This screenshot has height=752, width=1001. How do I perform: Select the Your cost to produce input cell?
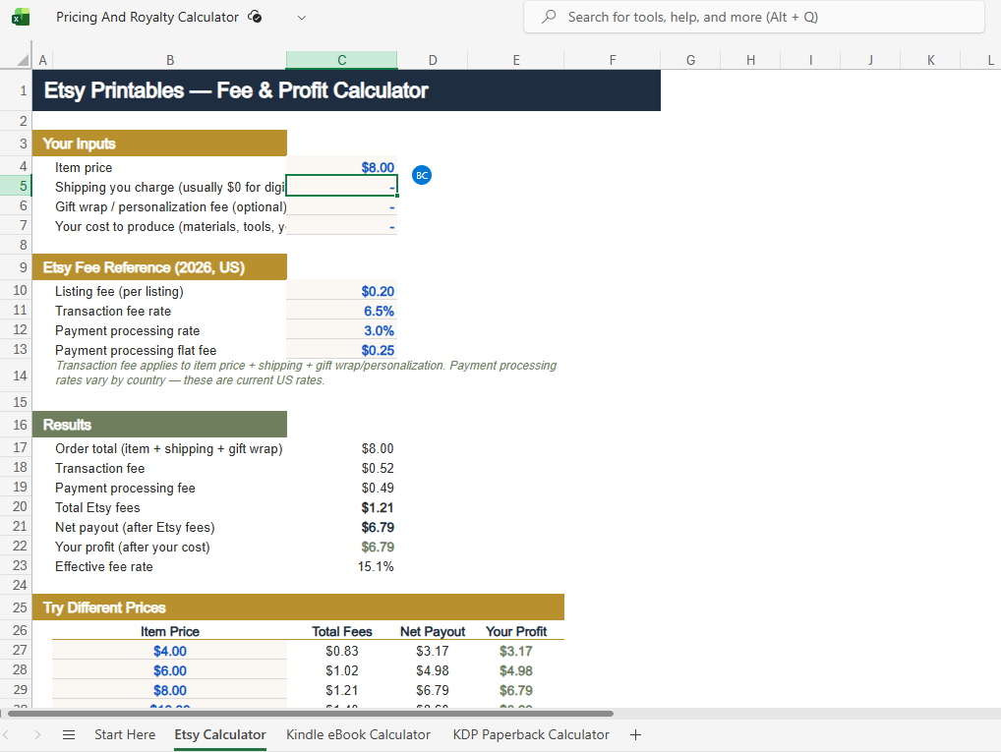(x=341, y=226)
